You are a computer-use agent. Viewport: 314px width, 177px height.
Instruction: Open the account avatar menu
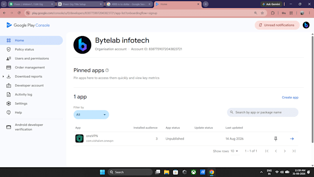(306, 25)
